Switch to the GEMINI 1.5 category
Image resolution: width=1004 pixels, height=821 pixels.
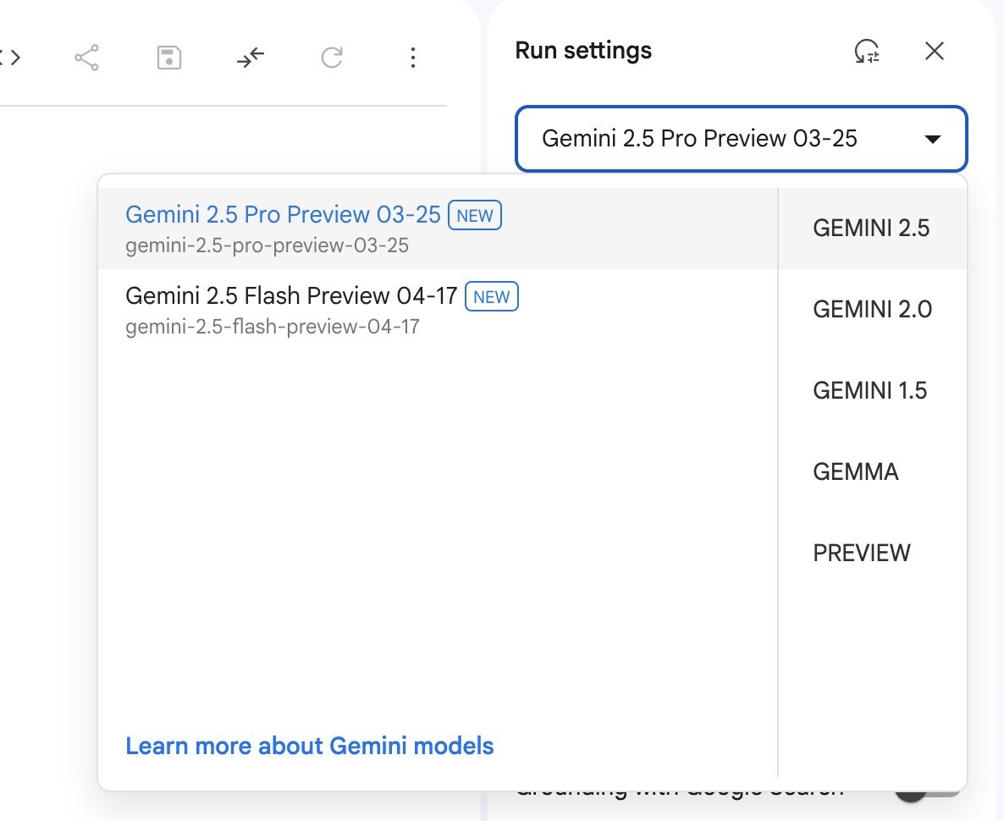coord(870,391)
